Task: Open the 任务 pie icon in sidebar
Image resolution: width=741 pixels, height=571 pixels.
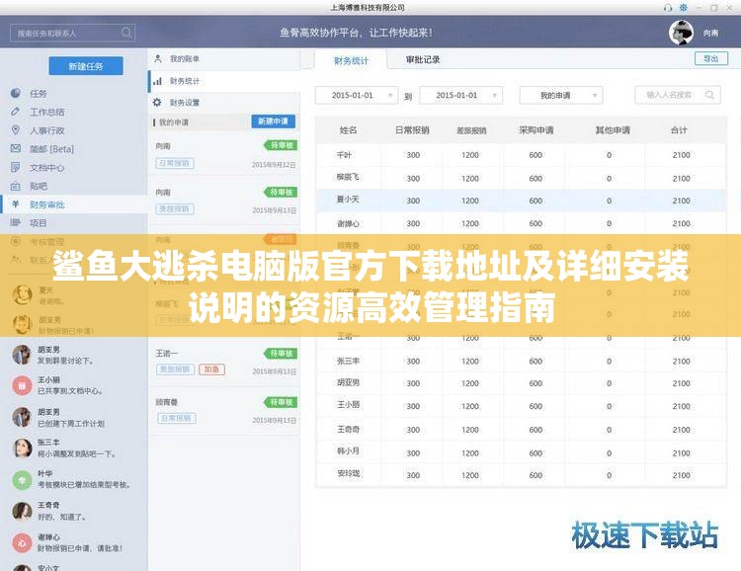Action: point(16,93)
